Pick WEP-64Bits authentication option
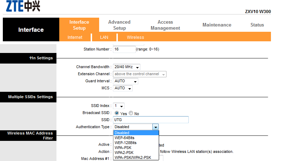This screenshot has width=284, height=161. point(125,138)
